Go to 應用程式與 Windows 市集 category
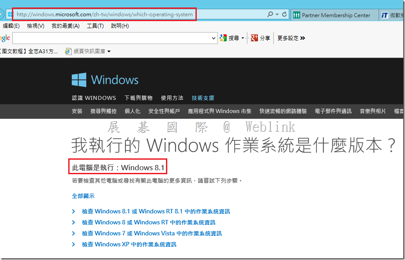 click(220, 111)
